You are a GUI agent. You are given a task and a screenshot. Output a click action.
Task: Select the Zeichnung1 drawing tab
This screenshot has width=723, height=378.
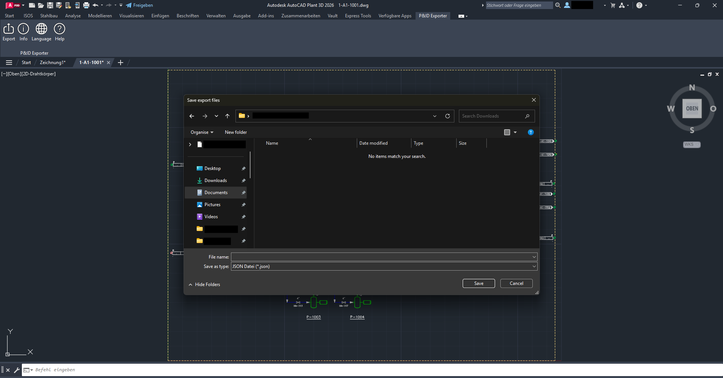coord(52,62)
